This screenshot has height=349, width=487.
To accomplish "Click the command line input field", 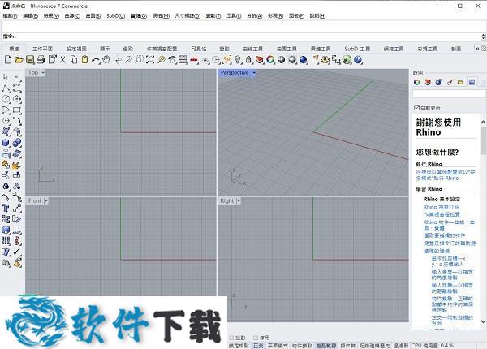I will 247,37.
